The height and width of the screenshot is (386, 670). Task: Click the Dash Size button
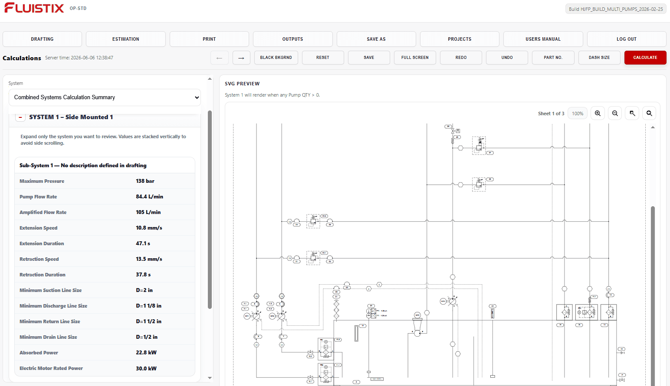point(599,58)
